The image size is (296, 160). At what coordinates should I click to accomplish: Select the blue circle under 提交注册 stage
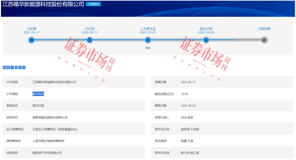[x=206, y=40]
